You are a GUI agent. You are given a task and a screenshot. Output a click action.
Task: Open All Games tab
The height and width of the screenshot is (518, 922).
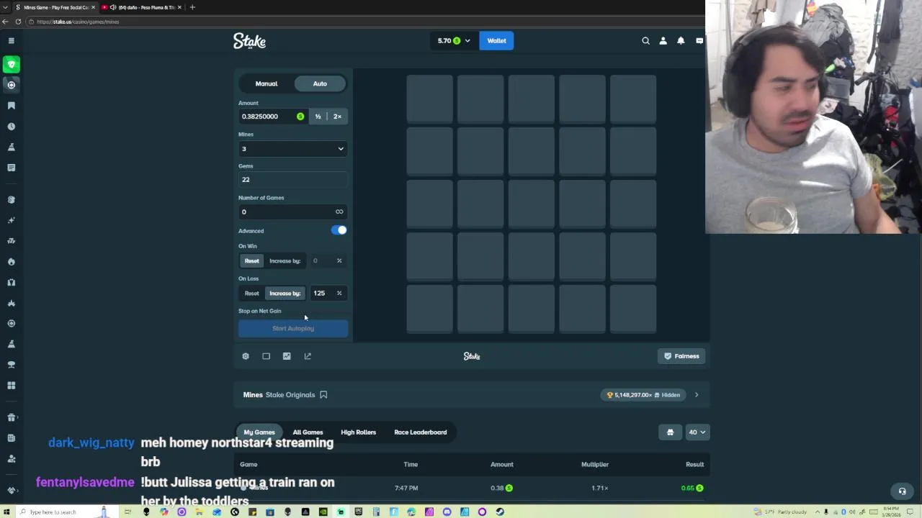pyautogui.click(x=308, y=432)
